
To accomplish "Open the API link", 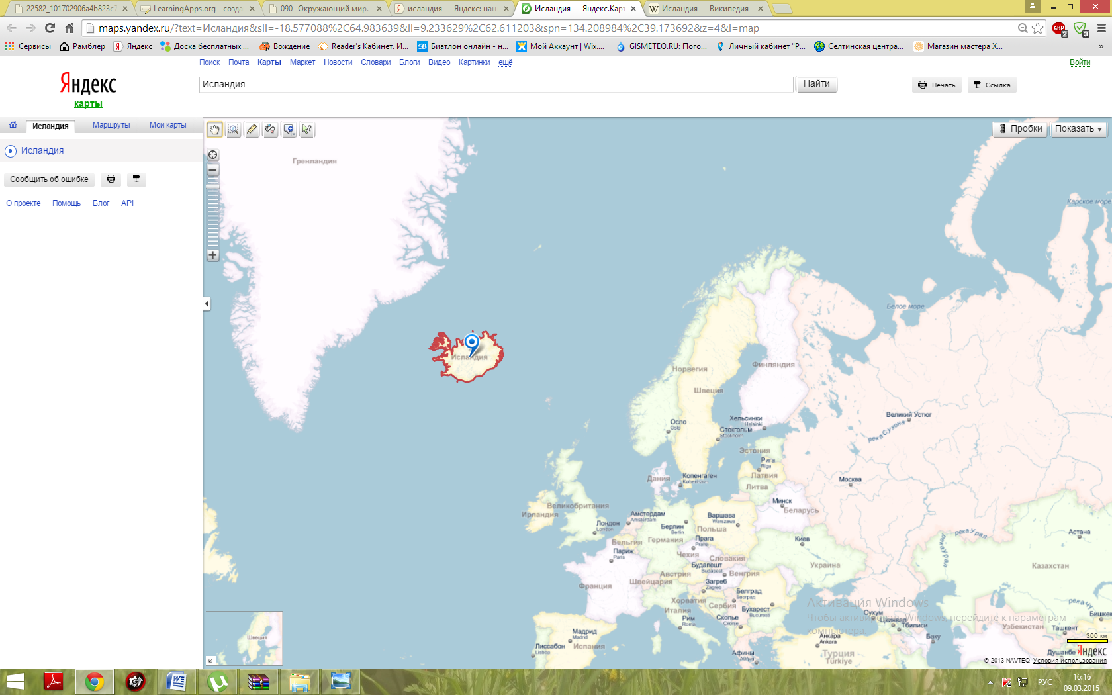I will [127, 203].
